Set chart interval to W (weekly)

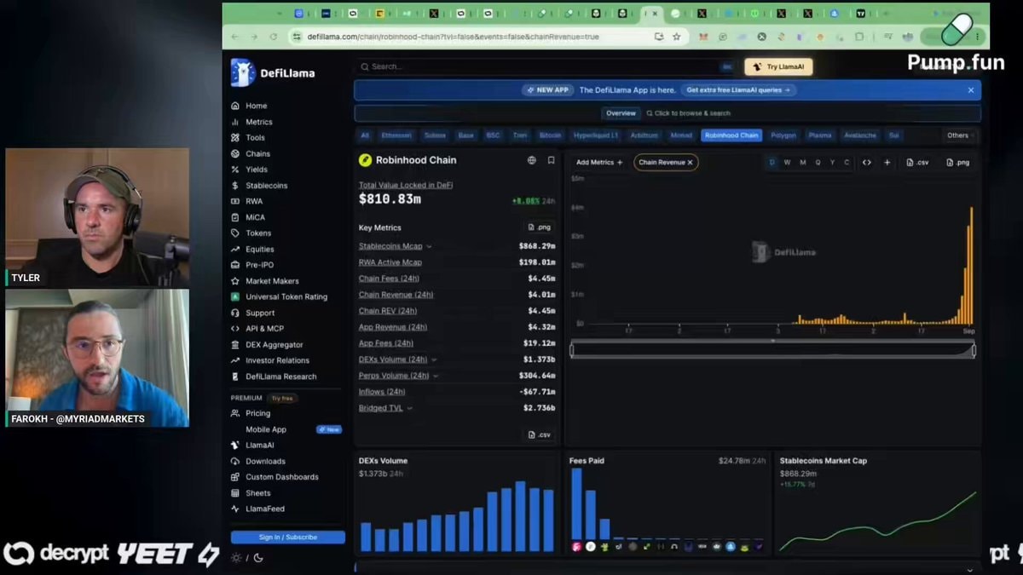787,162
